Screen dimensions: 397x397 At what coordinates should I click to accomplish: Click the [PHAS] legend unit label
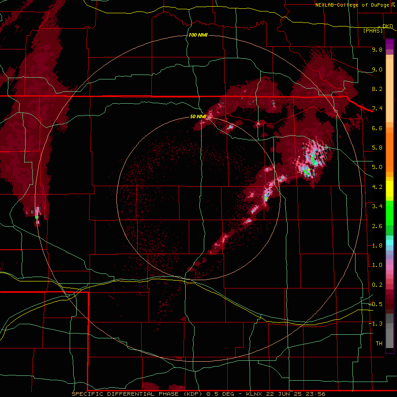373,30
